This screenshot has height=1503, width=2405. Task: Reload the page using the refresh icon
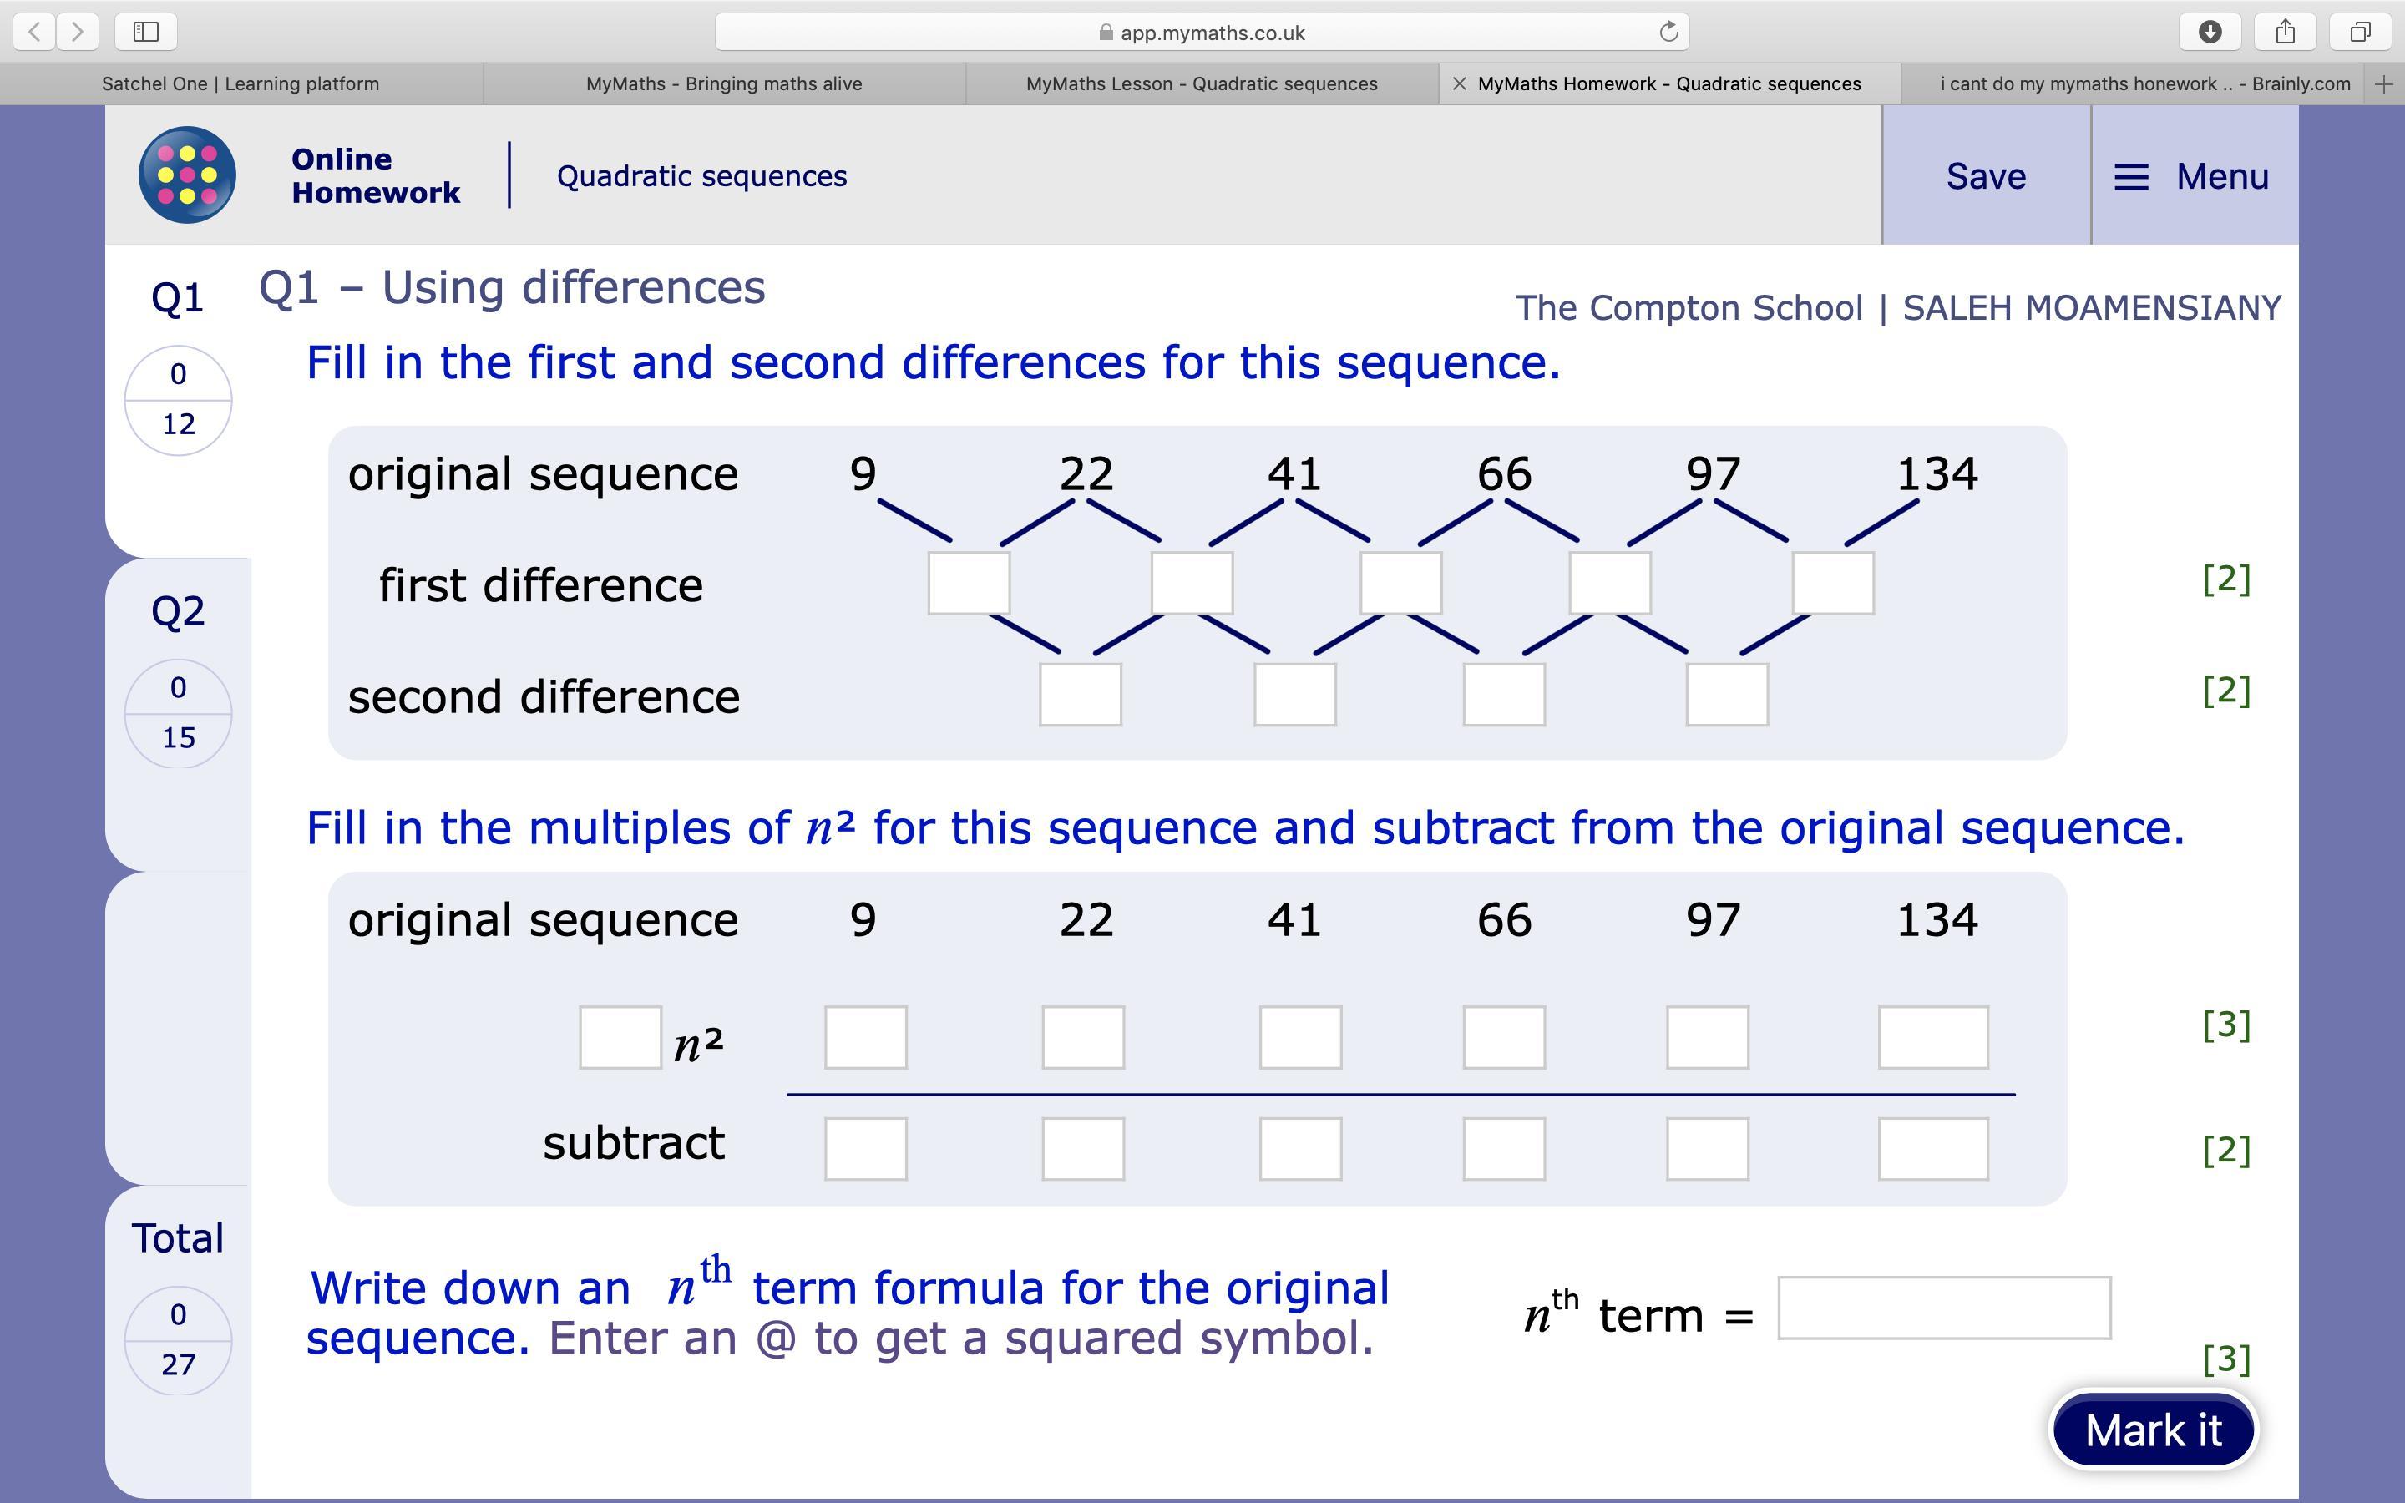point(1668,32)
